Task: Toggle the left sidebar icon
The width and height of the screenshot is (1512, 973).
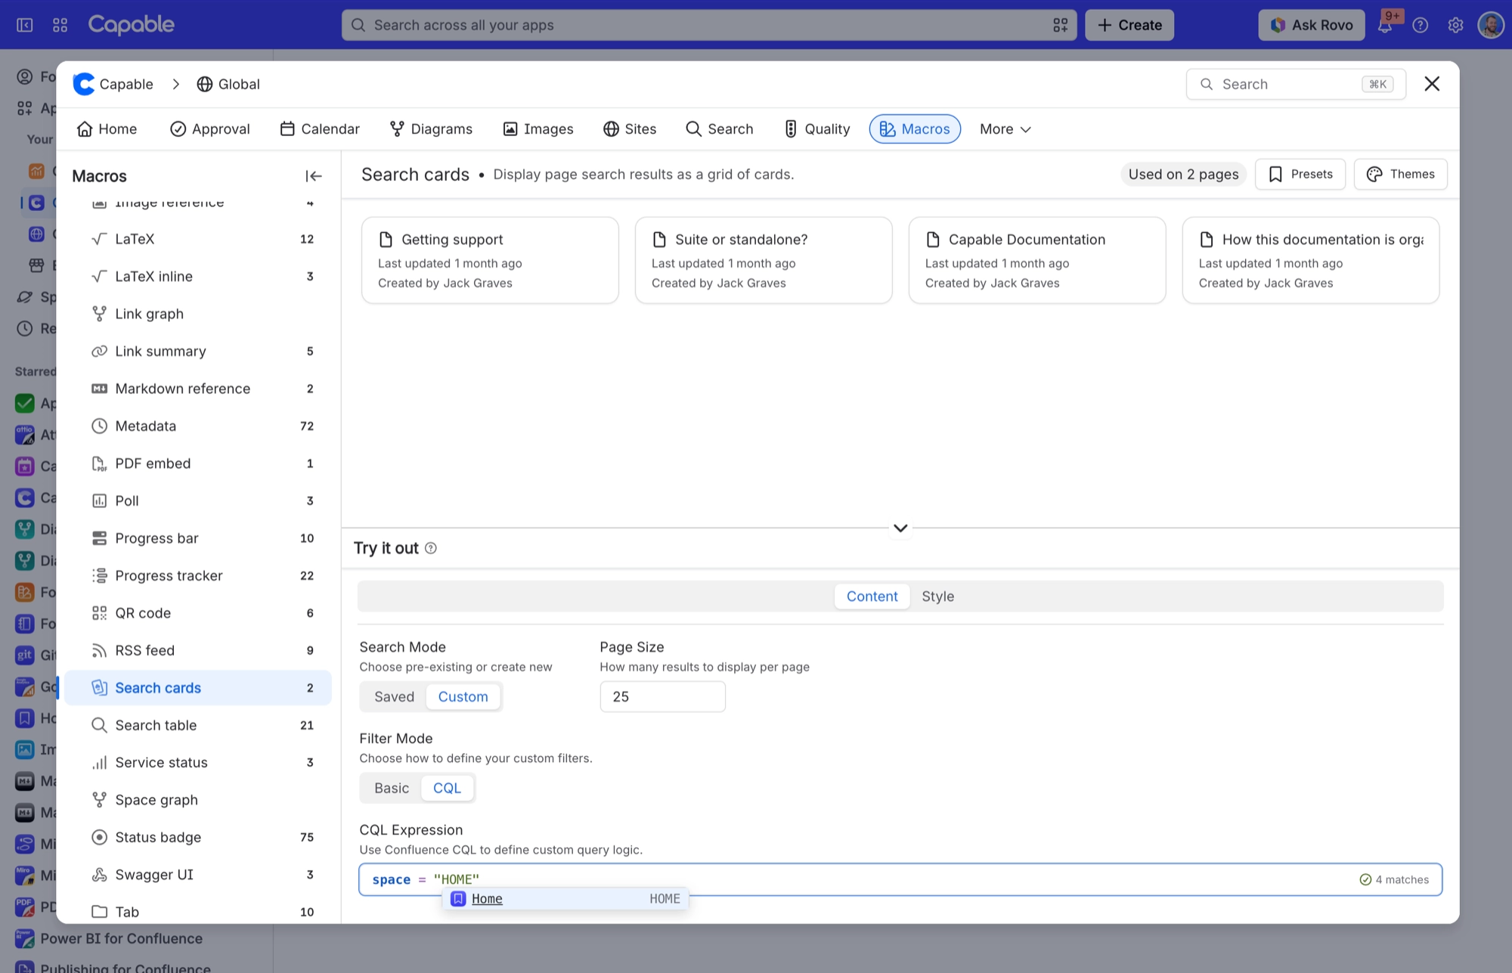Action: point(25,25)
